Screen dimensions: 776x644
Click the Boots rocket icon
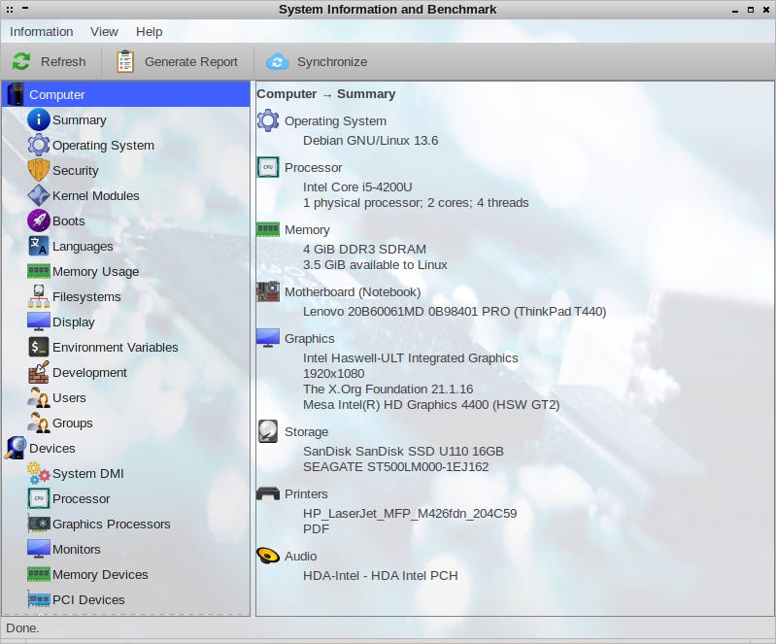pyautogui.click(x=39, y=220)
